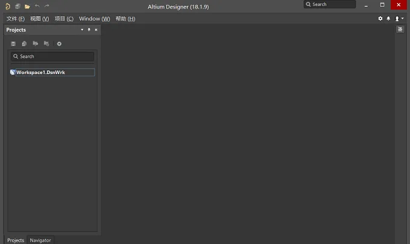Click the Altium logo icon in title bar

[x=8, y=6]
